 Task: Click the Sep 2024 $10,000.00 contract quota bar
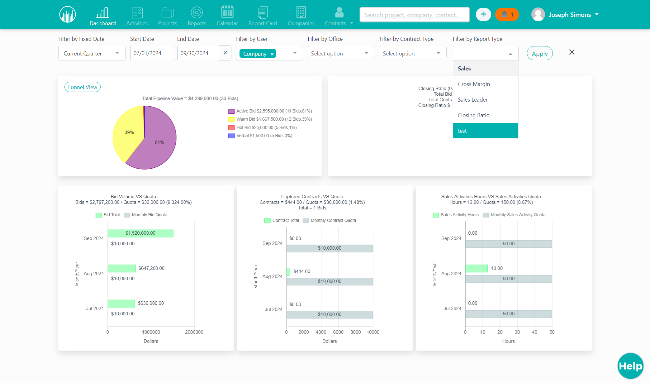[330, 248]
